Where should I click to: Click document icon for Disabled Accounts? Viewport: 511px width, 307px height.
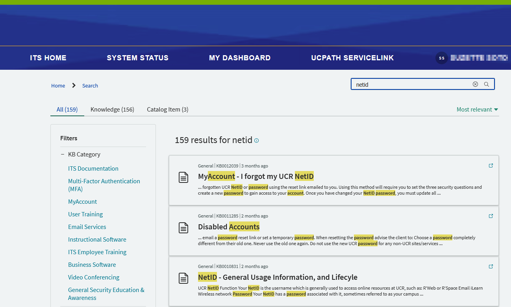point(183,228)
